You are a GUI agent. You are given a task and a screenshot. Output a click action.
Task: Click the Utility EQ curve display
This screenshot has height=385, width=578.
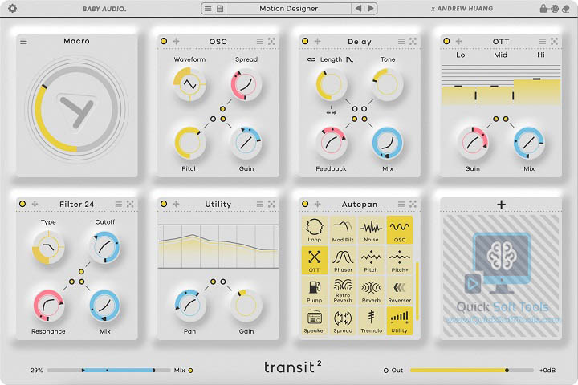[x=218, y=245]
